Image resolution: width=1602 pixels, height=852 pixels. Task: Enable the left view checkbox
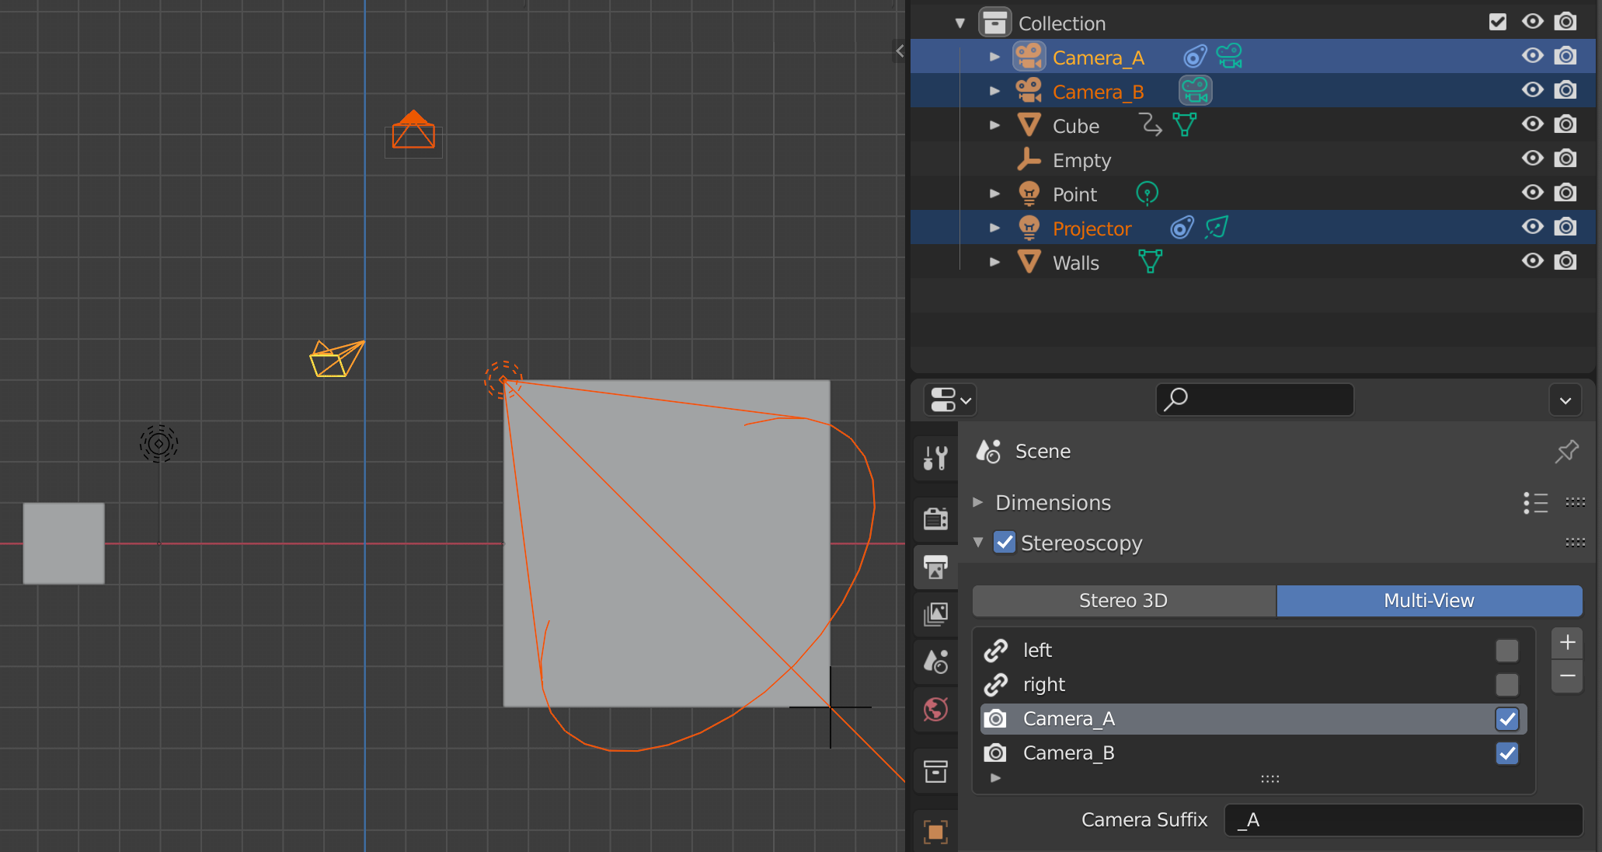pyautogui.click(x=1506, y=650)
